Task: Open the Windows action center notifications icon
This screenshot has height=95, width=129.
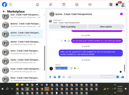Action: [126, 89]
